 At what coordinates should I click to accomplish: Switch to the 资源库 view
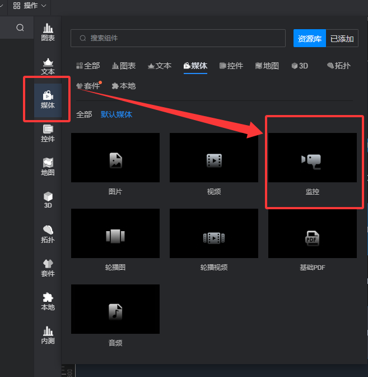(310, 38)
